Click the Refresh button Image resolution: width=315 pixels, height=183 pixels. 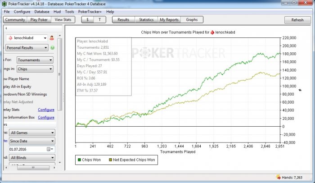point(297,20)
